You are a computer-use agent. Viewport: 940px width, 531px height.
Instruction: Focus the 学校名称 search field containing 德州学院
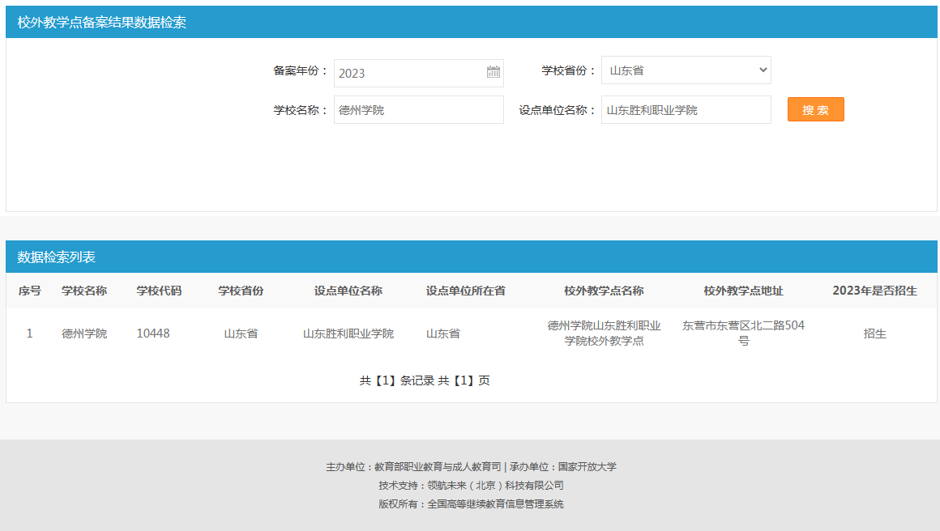tap(418, 110)
